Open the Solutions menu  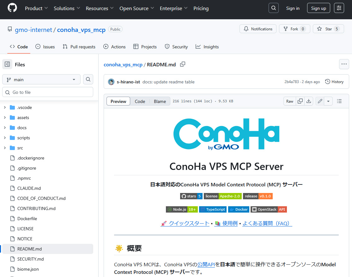click(67, 8)
